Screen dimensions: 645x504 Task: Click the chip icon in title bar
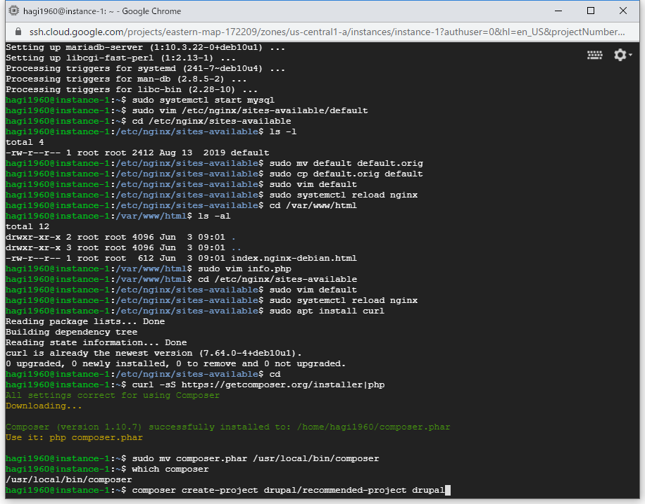[x=14, y=11]
